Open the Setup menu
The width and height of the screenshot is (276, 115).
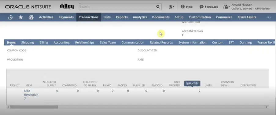click(x=179, y=17)
